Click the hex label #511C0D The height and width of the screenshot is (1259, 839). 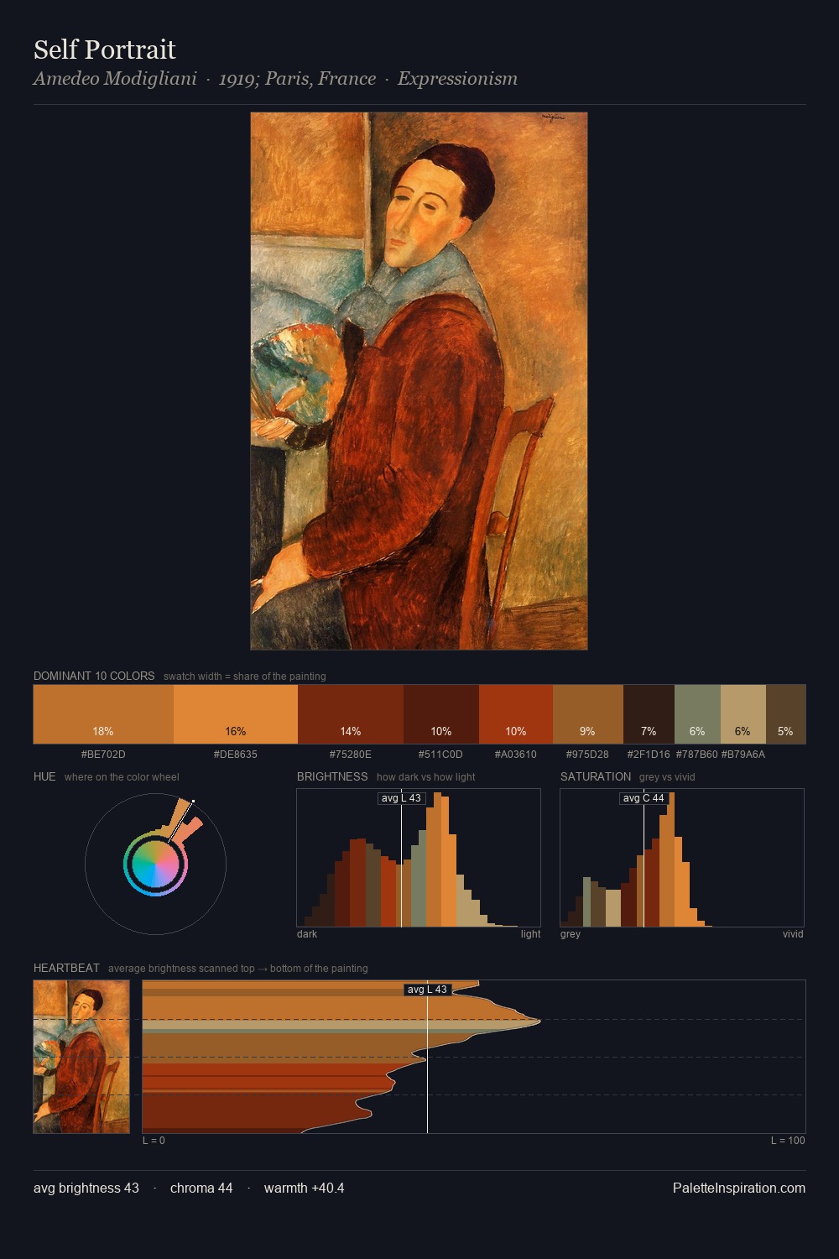click(x=440, y=755)
